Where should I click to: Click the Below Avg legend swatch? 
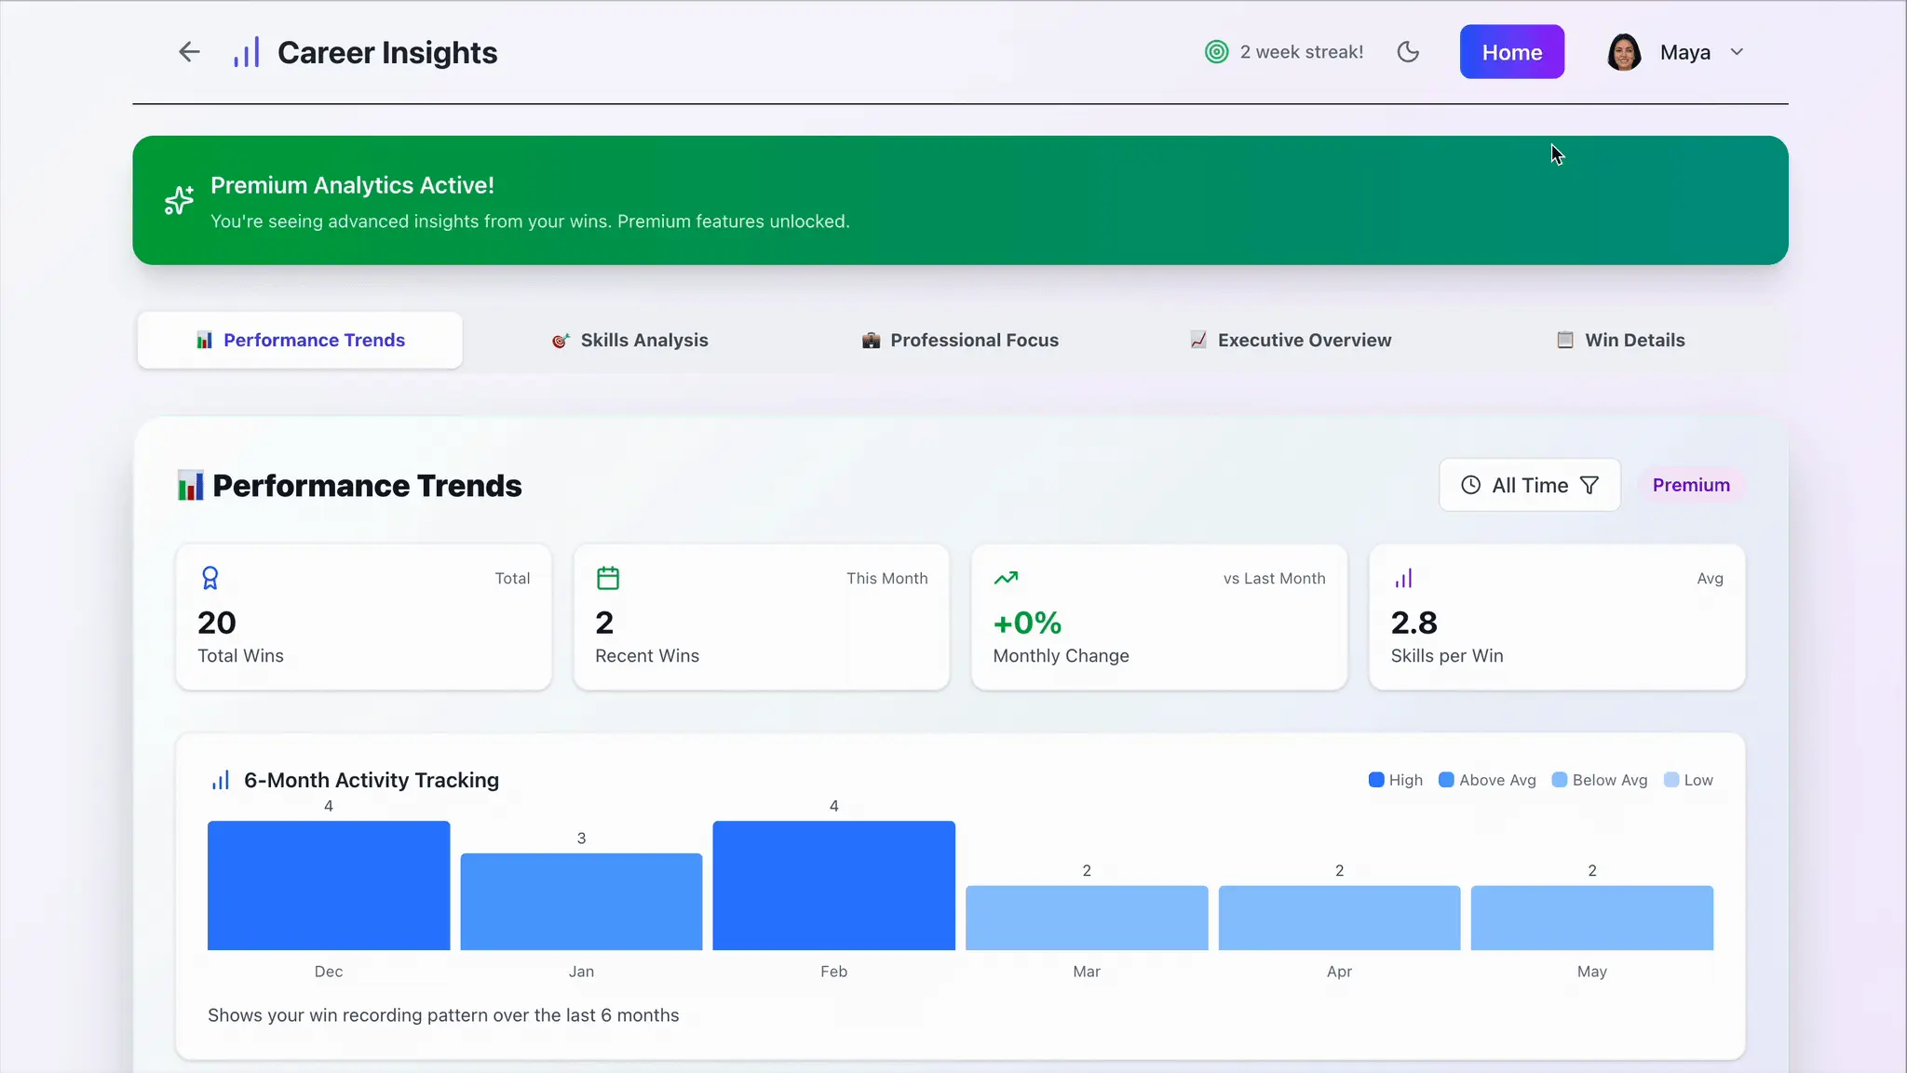pos(1560,780)
